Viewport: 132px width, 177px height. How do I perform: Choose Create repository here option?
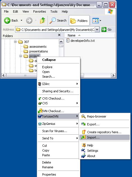(104, 132)
